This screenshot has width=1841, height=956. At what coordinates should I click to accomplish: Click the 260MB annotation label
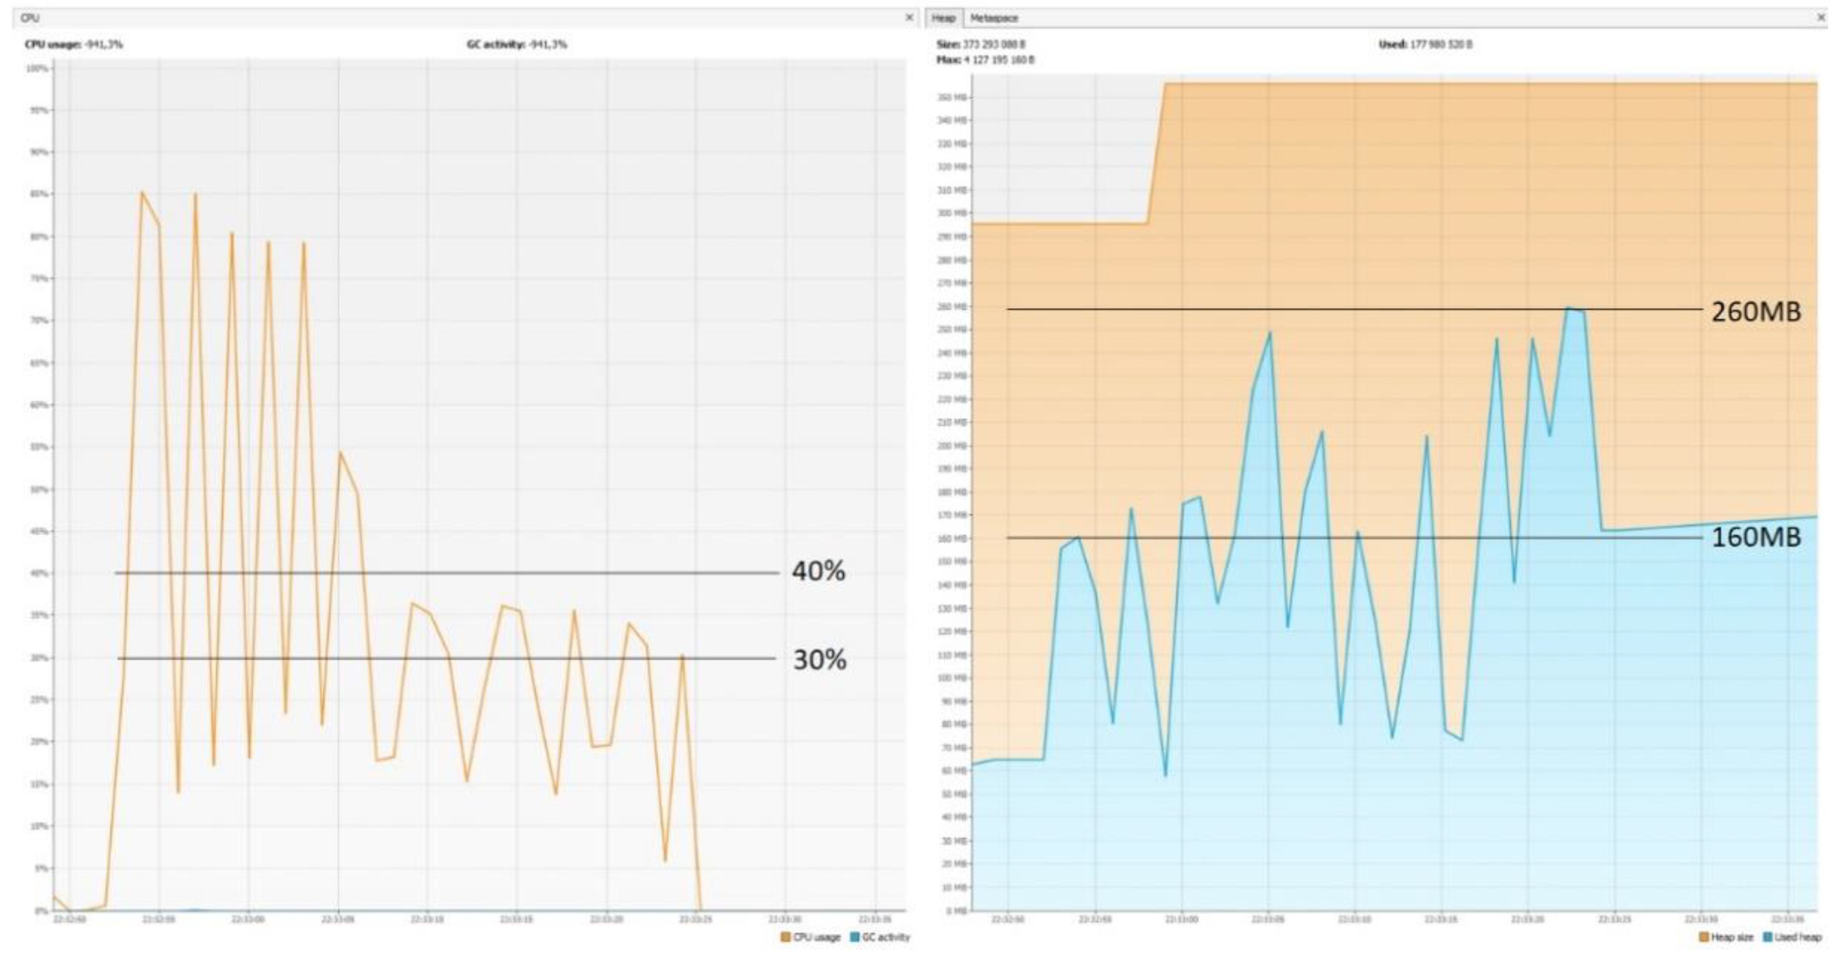coord(1755,312)
